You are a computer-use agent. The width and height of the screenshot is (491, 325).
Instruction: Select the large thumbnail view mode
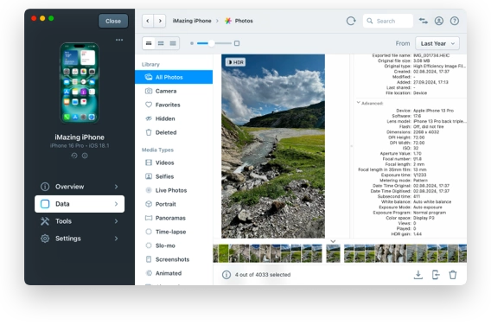tap(149, 43)
